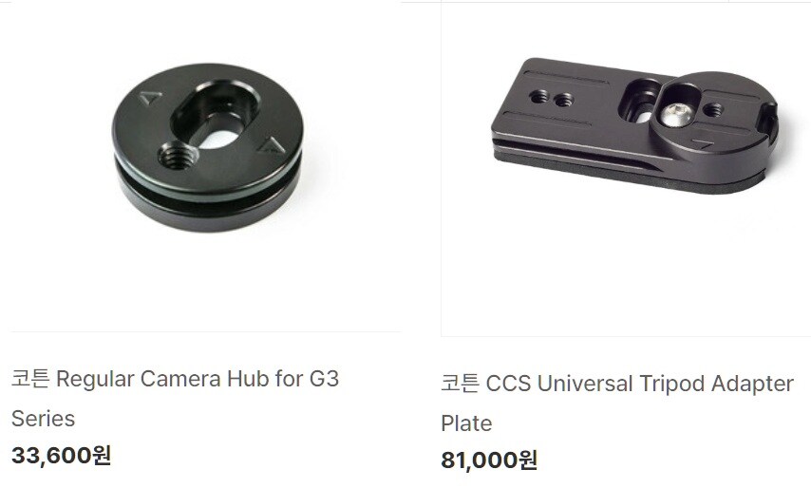811x488 pixels.
Task: Select the 81,000원 price
Action: [489, 460]
